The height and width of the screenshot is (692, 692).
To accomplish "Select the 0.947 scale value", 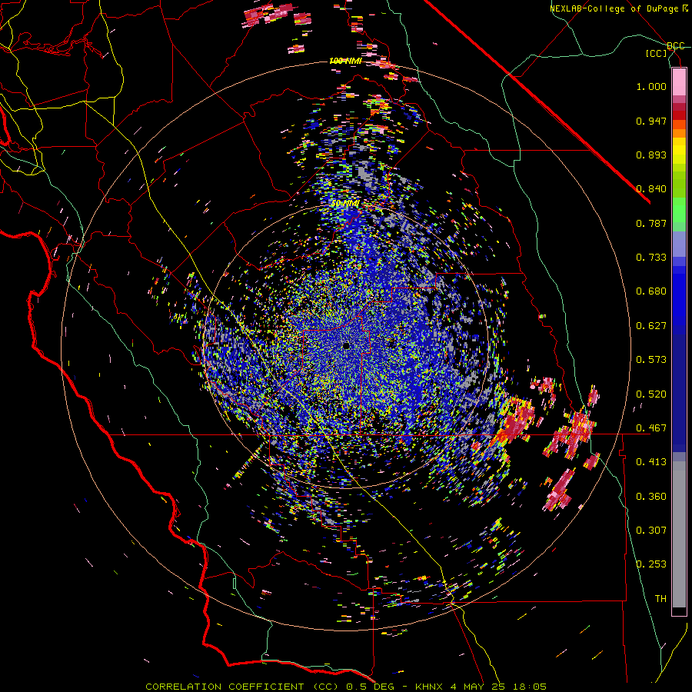I will tap(651, 121).
